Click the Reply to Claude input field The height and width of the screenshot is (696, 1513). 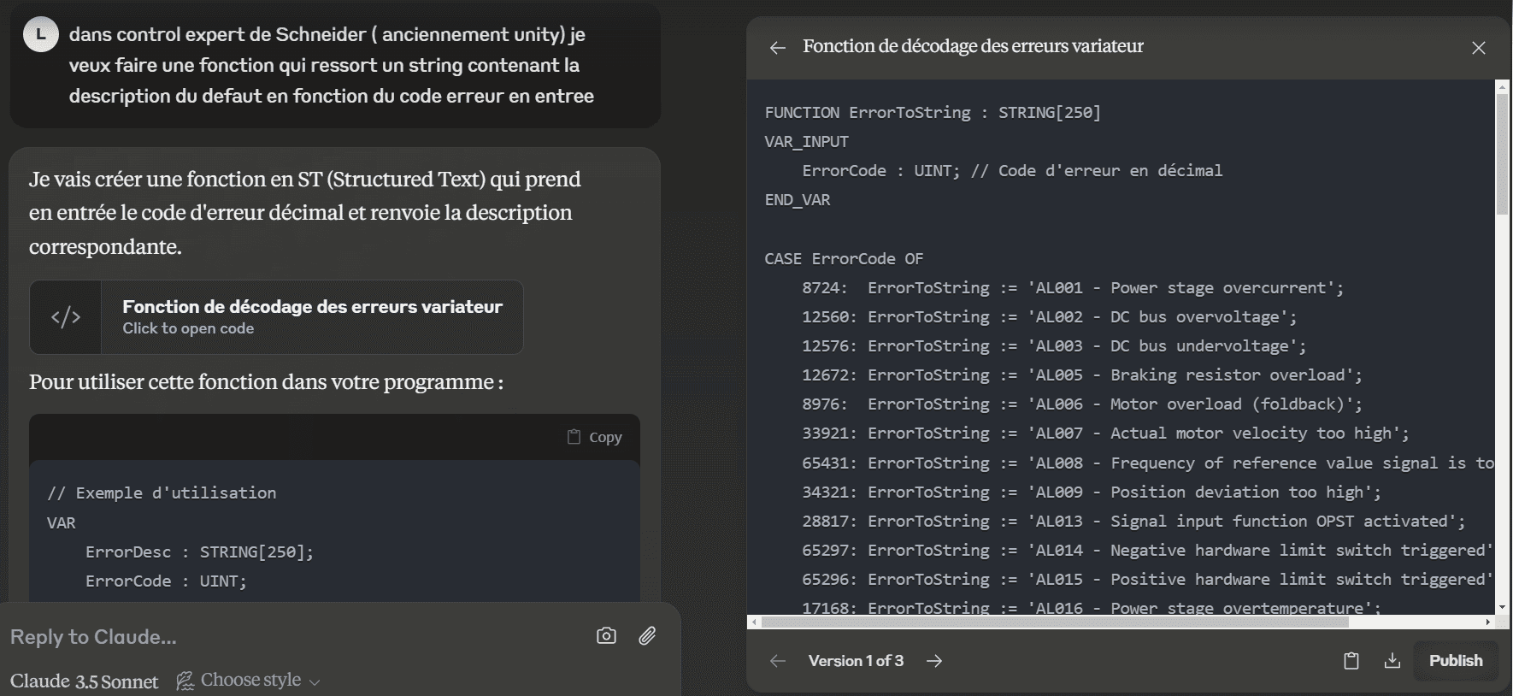291,637
